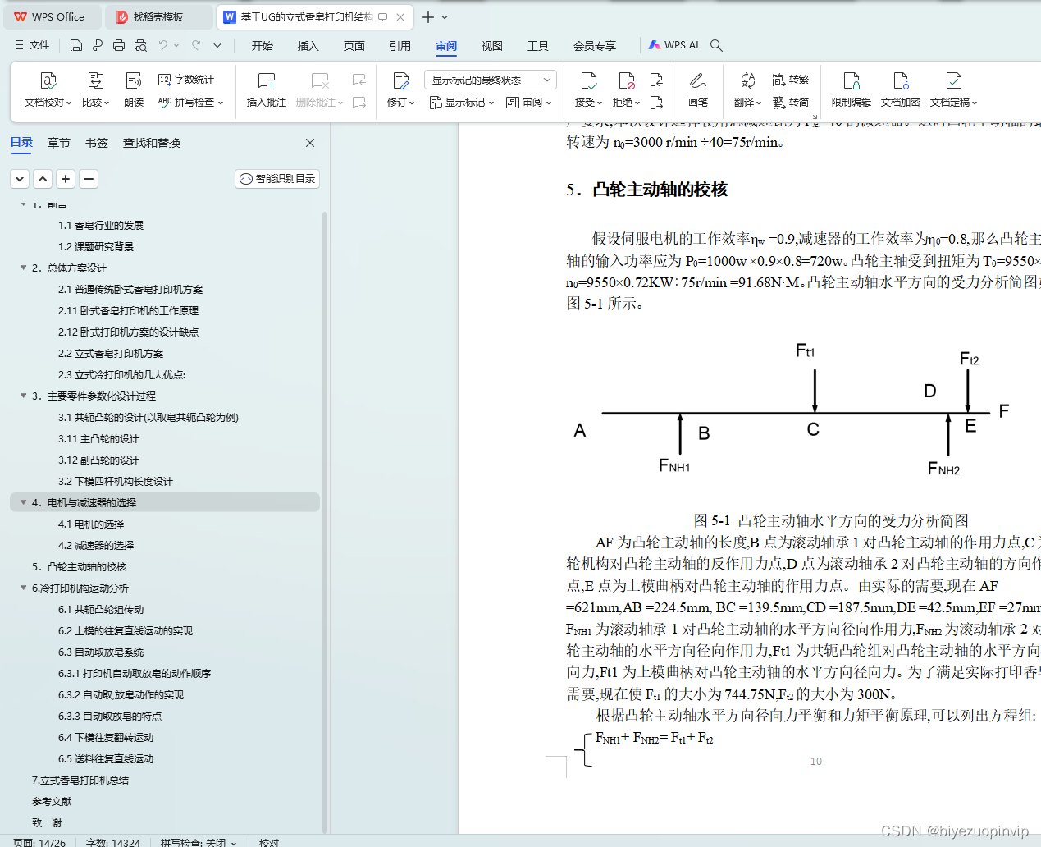Switch to the 工具 ribbon tab
The height and width of the screenshot is (847, 1041).
[x=538, y=46]
